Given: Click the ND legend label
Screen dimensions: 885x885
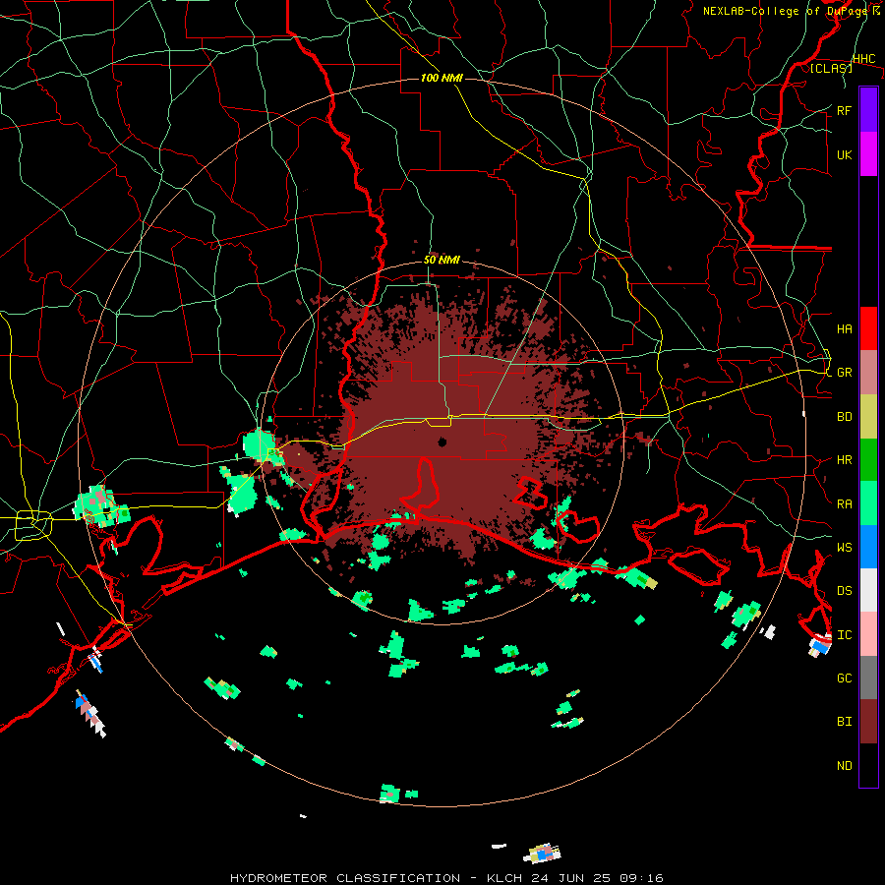Looking at the screenshot, I should coord(844,766).
